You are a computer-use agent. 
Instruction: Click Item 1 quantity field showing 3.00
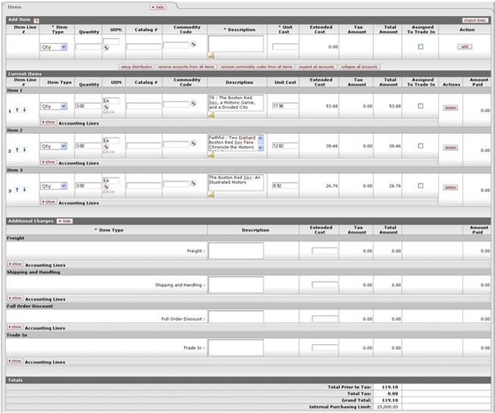point(88,106)
